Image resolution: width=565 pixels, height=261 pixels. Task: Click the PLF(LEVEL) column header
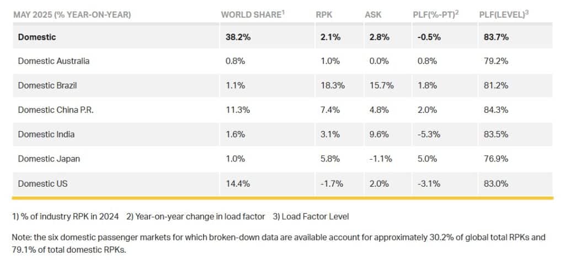coord(504,15)
